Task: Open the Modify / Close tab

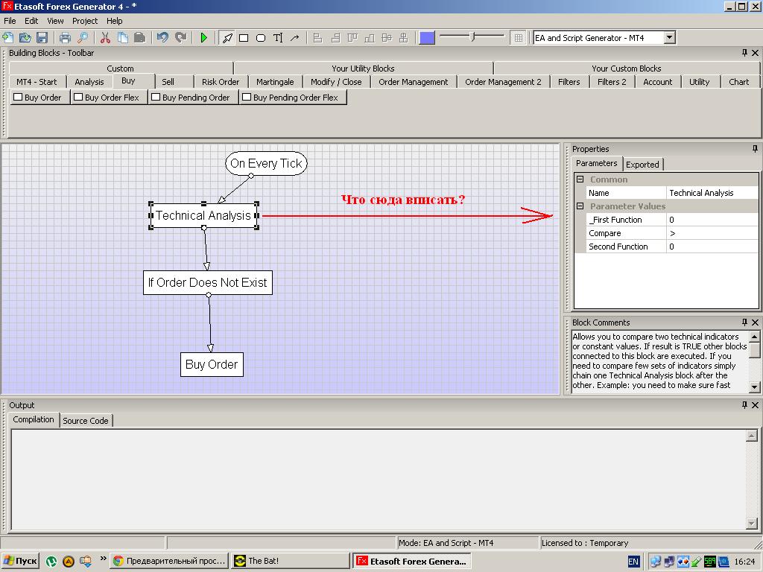Action: pos(336,82)
